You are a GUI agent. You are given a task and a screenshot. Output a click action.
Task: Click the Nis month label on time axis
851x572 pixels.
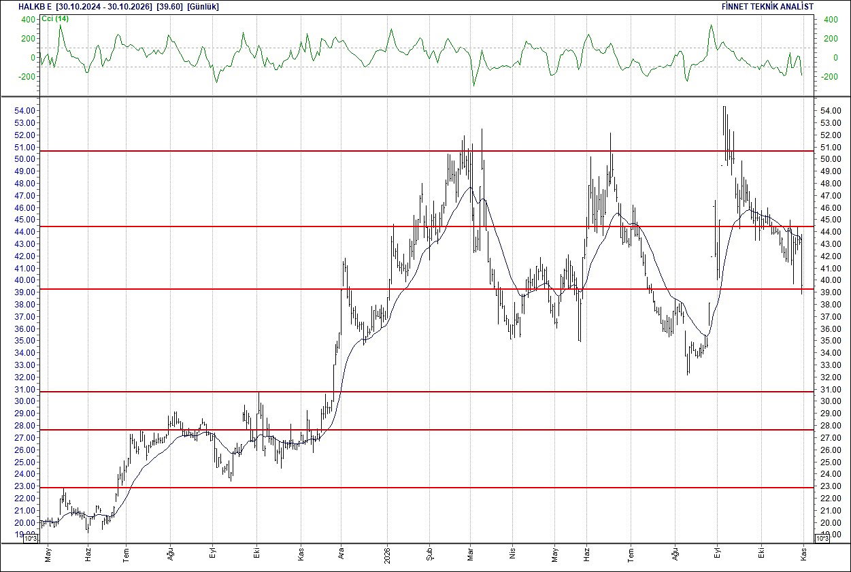[512, 555]
